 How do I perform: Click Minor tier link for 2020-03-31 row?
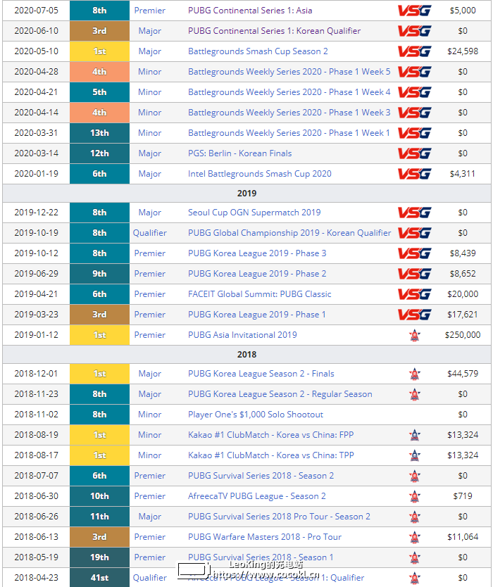[150, 133]
